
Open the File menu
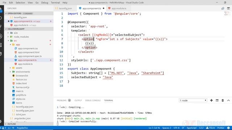point(5,3)
